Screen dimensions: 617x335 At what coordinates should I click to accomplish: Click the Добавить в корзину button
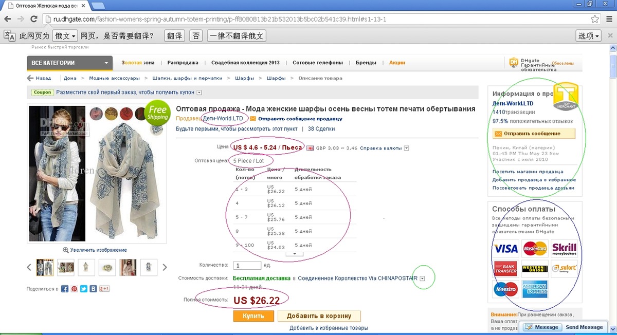(x=319, y=316)
